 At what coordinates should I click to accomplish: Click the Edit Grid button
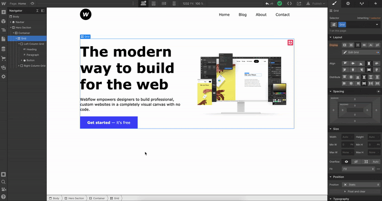coord(361,52)
